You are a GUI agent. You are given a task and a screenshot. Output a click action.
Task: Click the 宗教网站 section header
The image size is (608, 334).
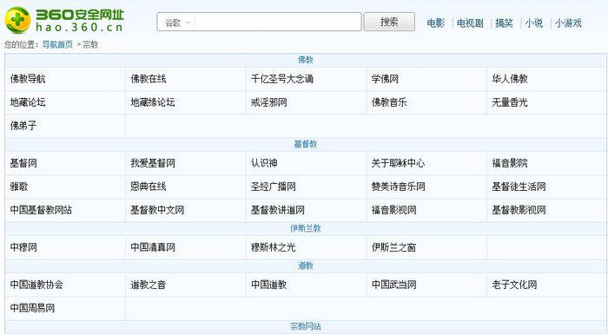point(305,327)
